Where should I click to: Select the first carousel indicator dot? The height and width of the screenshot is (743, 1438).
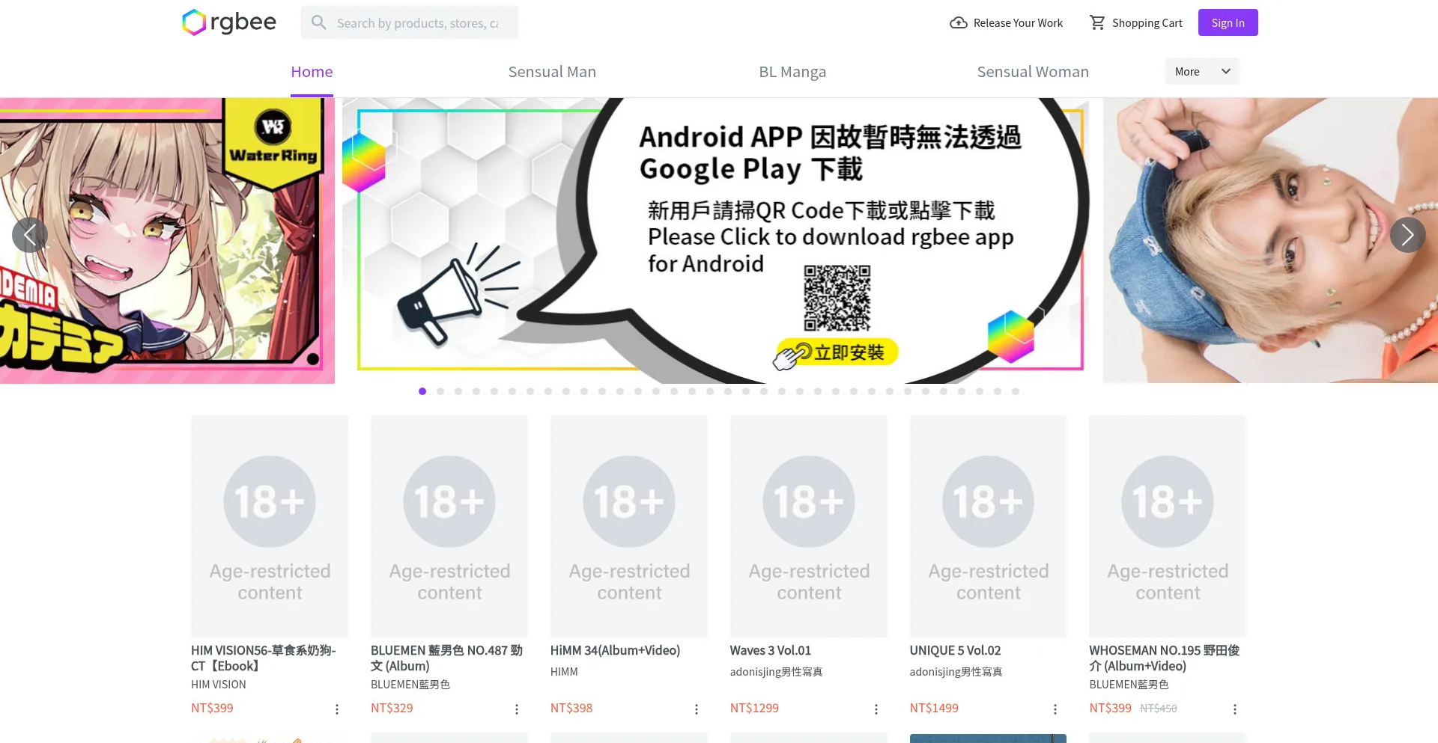(422, 391)
